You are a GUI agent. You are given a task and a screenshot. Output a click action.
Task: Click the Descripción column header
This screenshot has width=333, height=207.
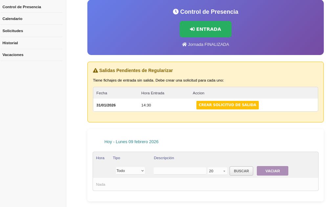(x=164, y=158)
